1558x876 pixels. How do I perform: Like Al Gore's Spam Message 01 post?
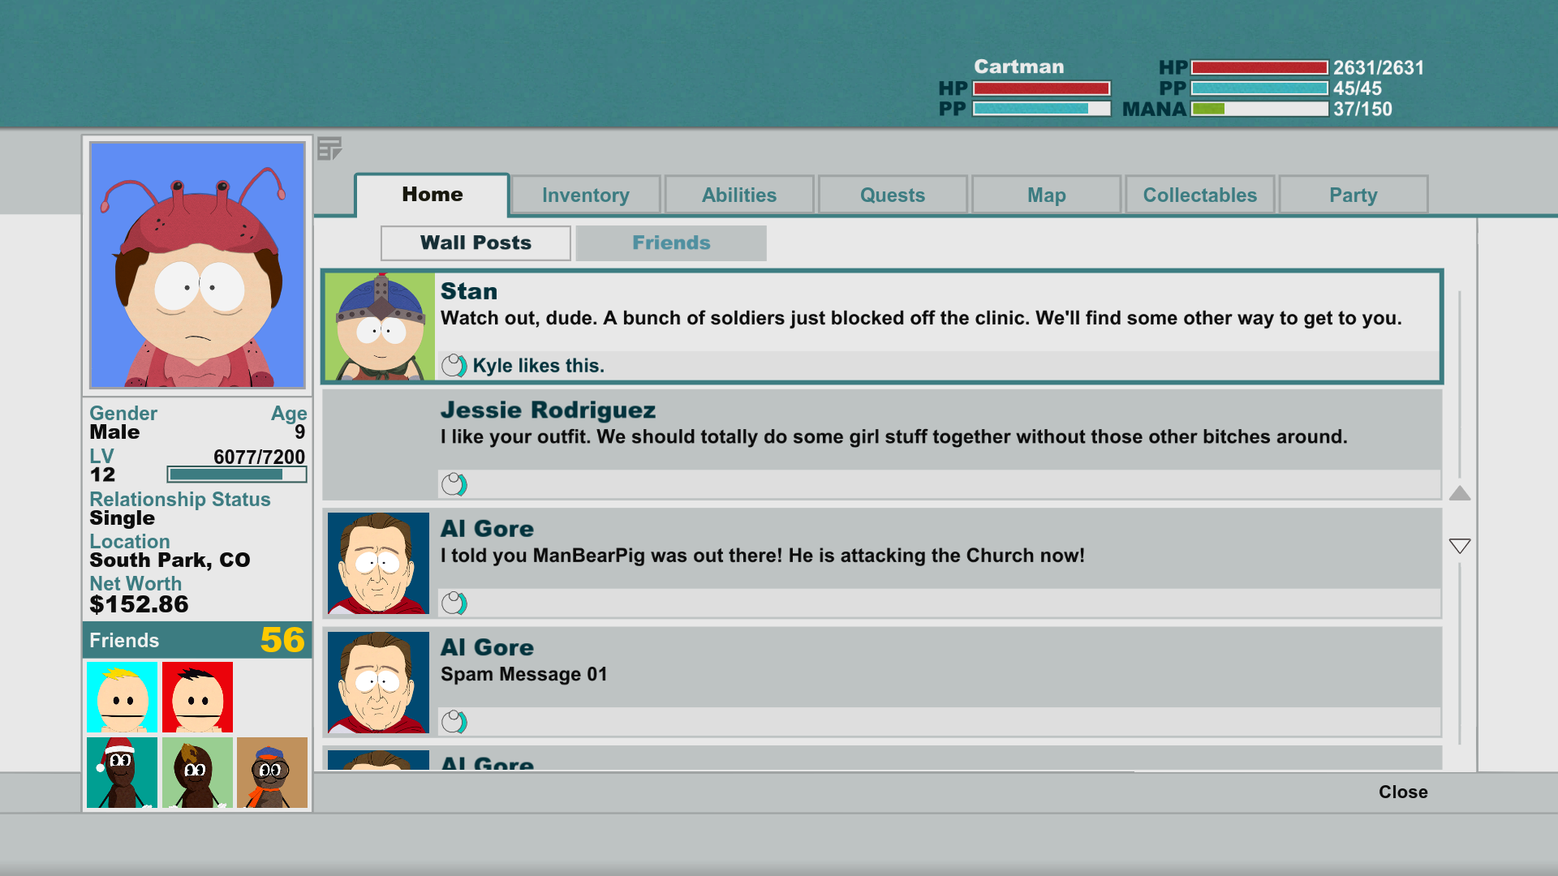click(x=454, y=722)
